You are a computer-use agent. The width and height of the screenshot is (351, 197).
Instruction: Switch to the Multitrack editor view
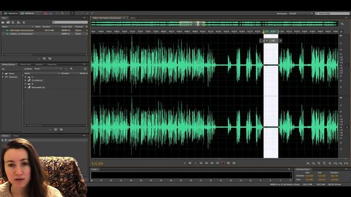coord(27,13)
